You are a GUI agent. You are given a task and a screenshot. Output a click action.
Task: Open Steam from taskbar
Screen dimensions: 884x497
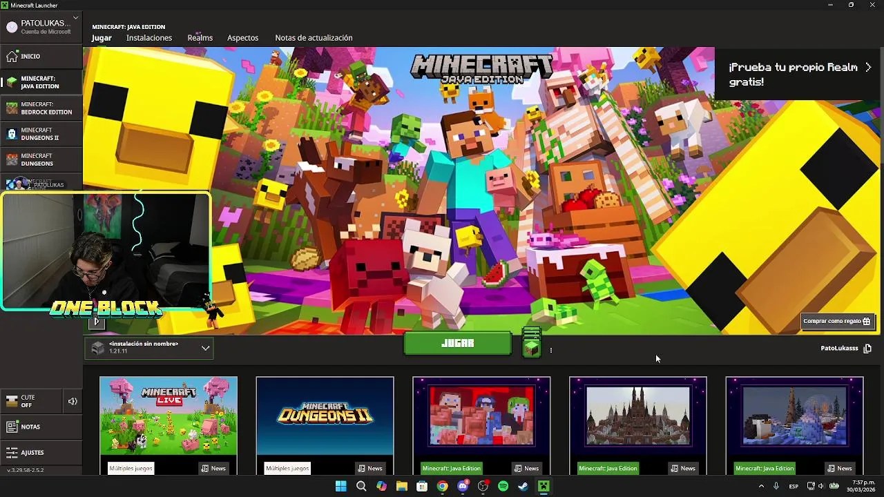pyautogui.click(x=523, y=487)
